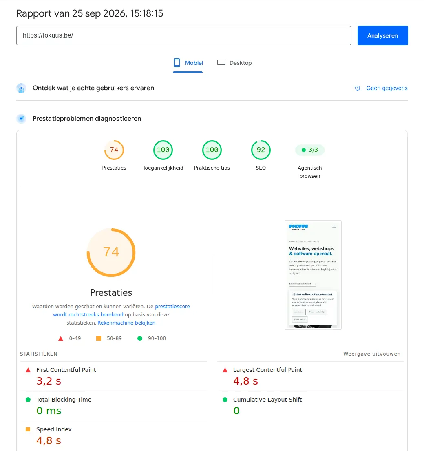This screenshot has height=451, width=424.
Task: Click the 0 ms value
Action: pos(49,411)
